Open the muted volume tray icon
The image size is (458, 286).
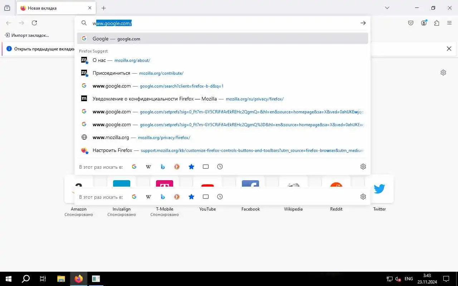pos(398,279)
